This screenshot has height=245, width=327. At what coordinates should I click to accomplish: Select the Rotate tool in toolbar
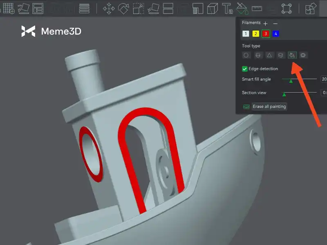[x=123, y=8]
